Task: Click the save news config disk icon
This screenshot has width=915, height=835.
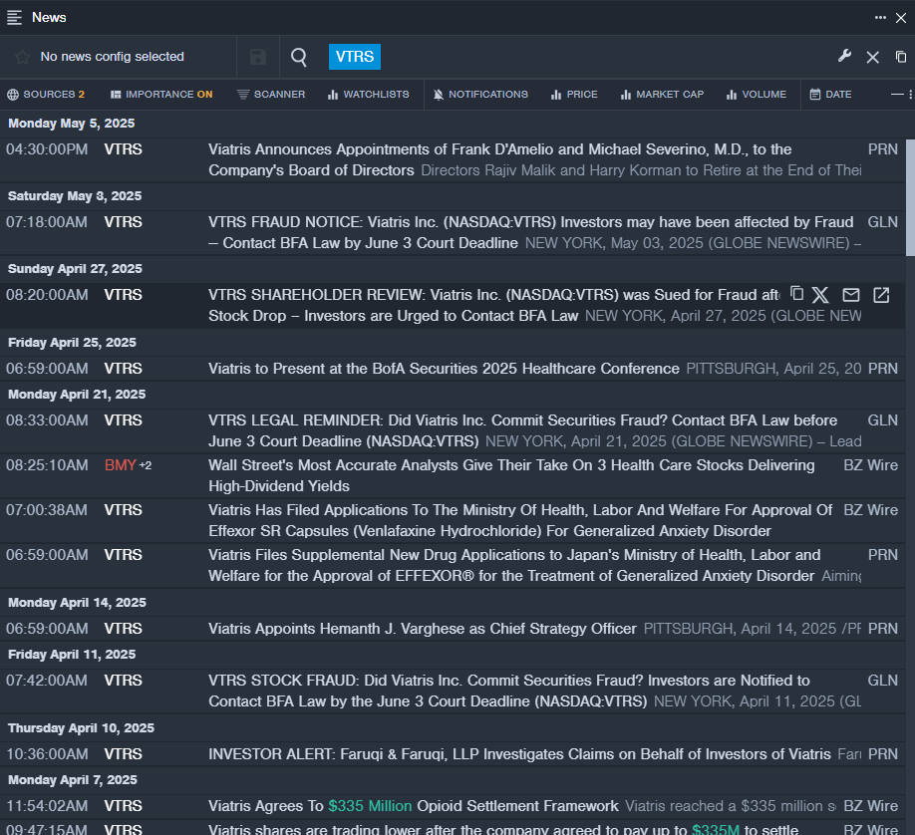Action: tap(258, 57)
